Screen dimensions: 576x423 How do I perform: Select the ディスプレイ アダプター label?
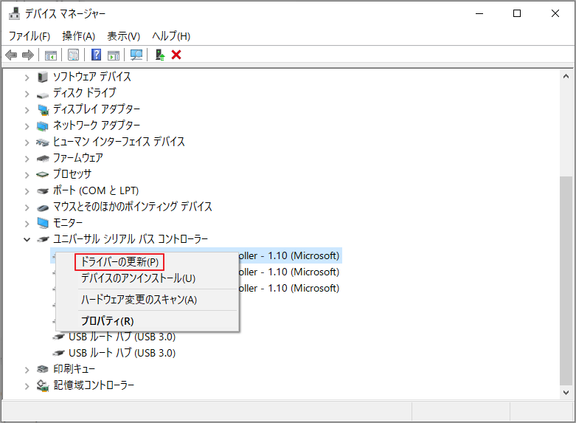tap(97, 109)
